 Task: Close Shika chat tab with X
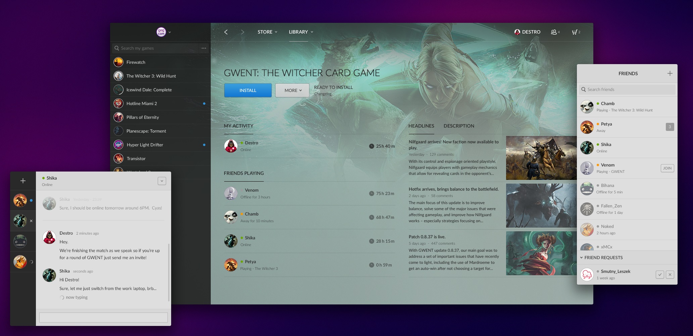point(31,221)
